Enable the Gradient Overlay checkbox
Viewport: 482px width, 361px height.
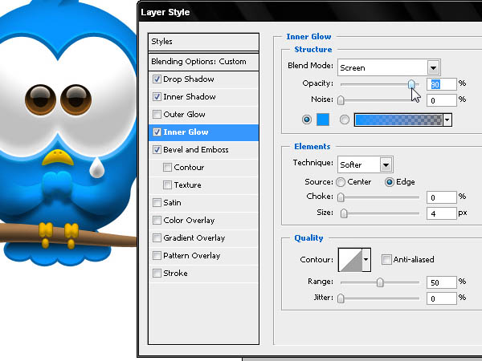157,238
